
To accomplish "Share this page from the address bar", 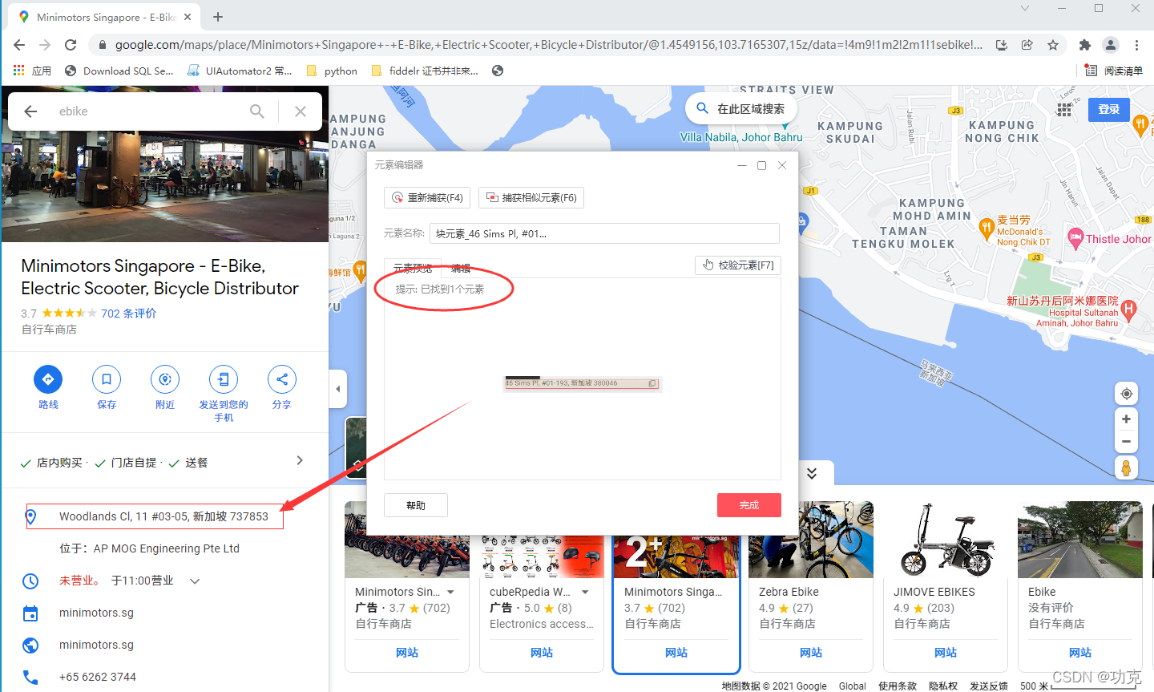I will [1027, 45].
